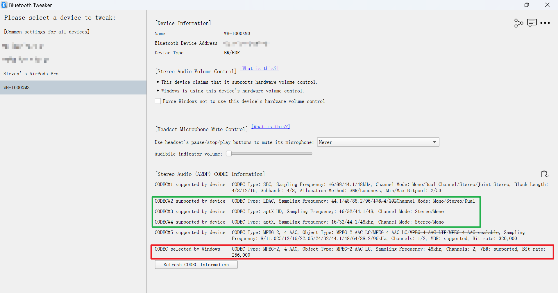This screenshot has width=558, height=293.
Task: Open the more options ellipsis menu
Action: 546,23
